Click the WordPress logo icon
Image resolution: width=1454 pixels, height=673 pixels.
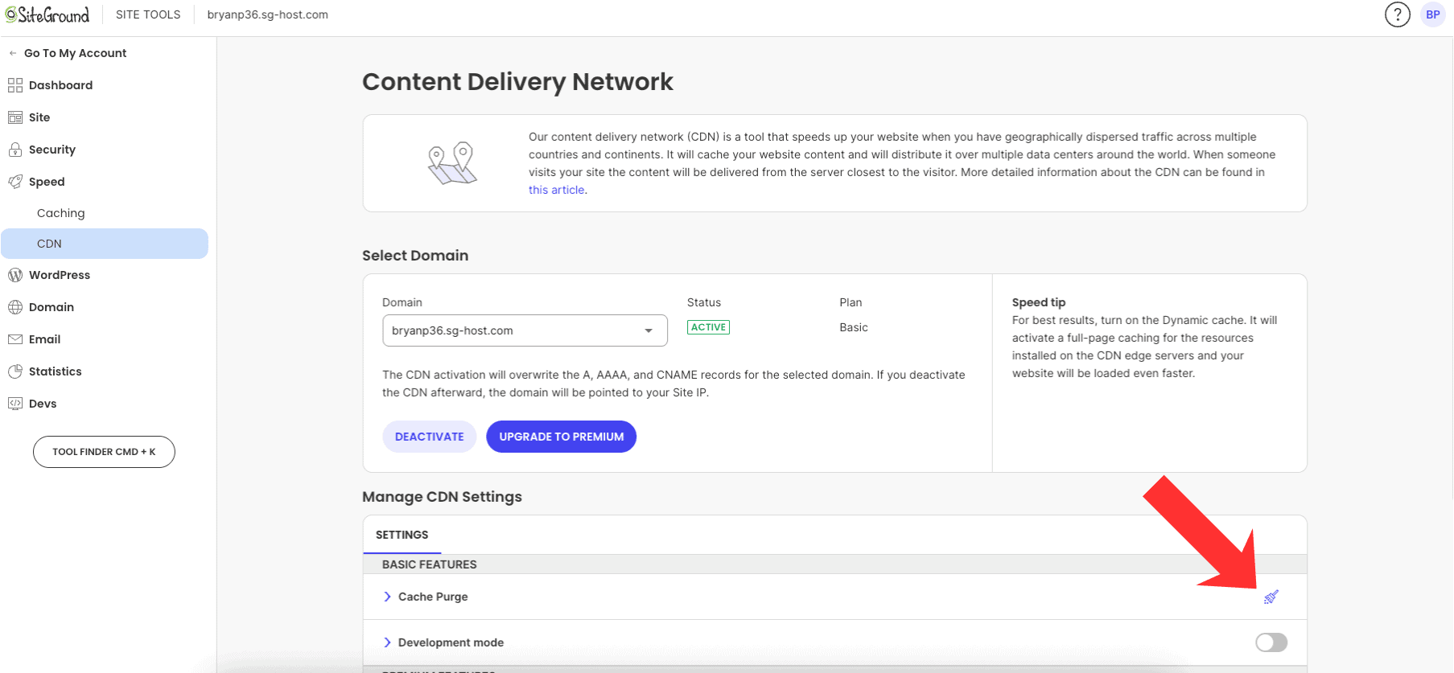(15, 275)
